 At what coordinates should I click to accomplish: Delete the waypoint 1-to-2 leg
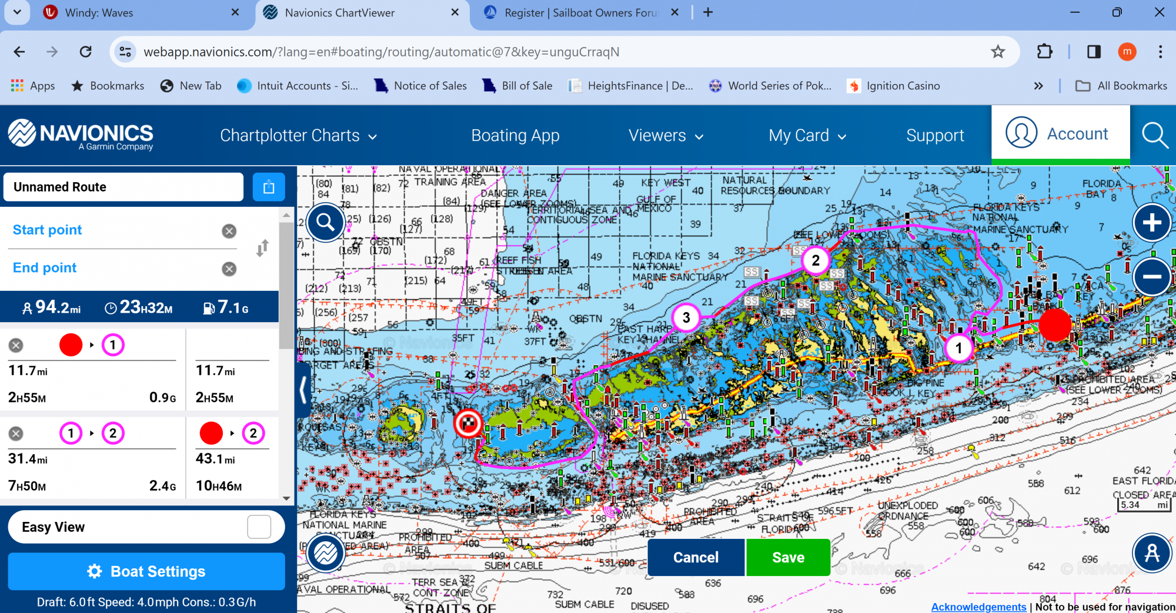16,433
